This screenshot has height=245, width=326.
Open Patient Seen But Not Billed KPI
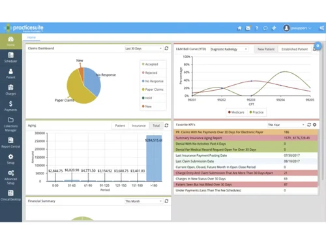pyautogui.click(x=246, y=184)
